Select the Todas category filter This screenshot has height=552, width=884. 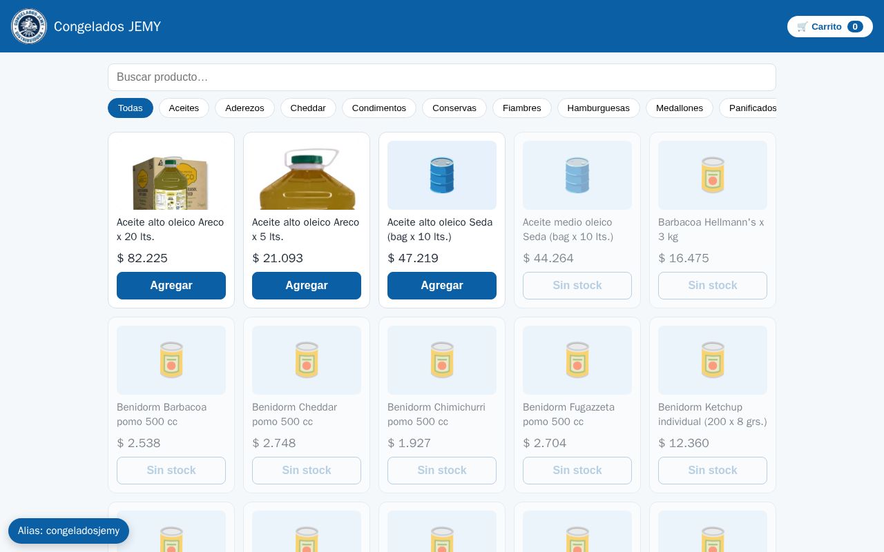(131, 108)
